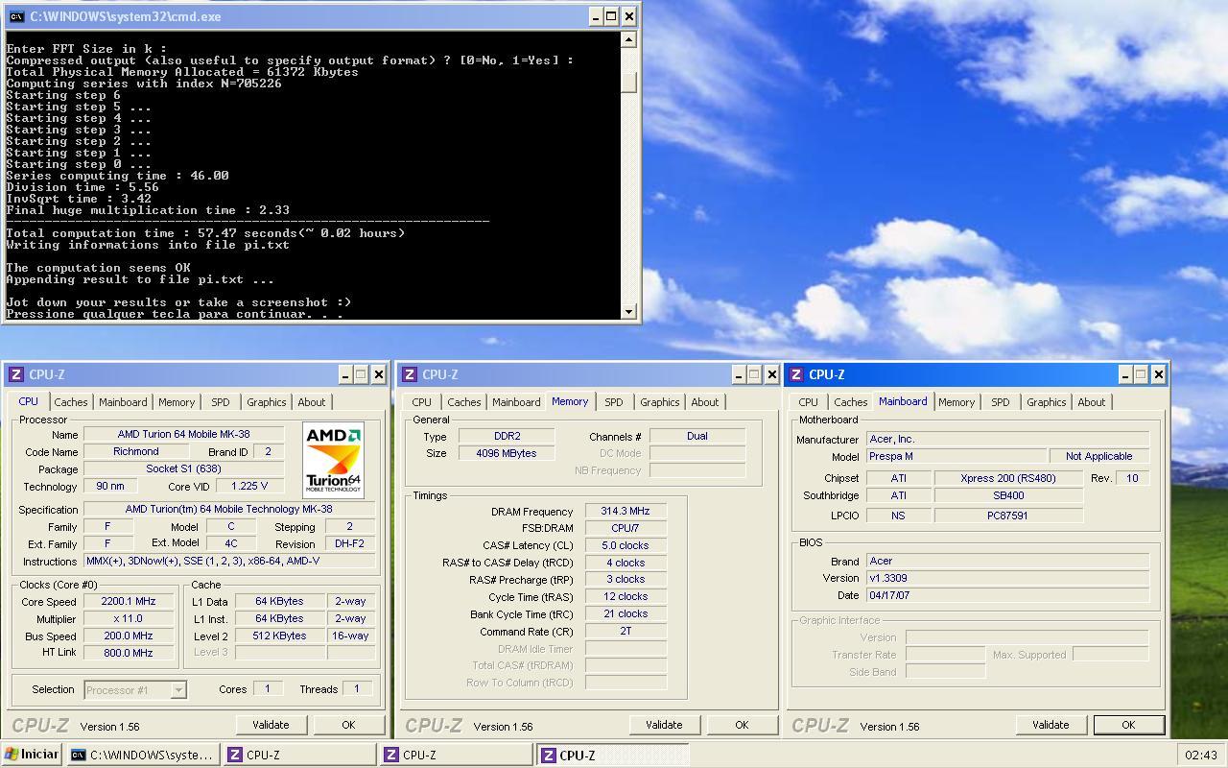1228x768 pixels.
Task: Activate second CPU-Z taskbar button
Action: click(x=456, y=756)
